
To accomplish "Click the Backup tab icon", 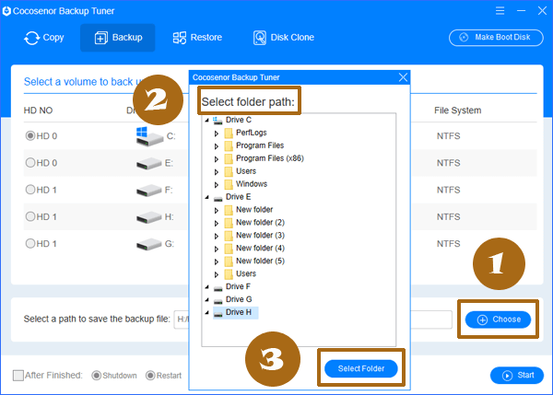I will pyautogui.click(x=100, y=38).
